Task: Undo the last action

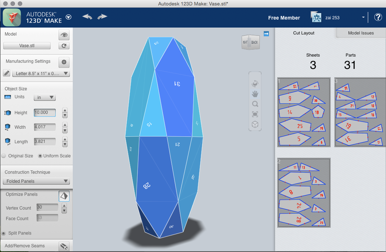Action: 87,17
